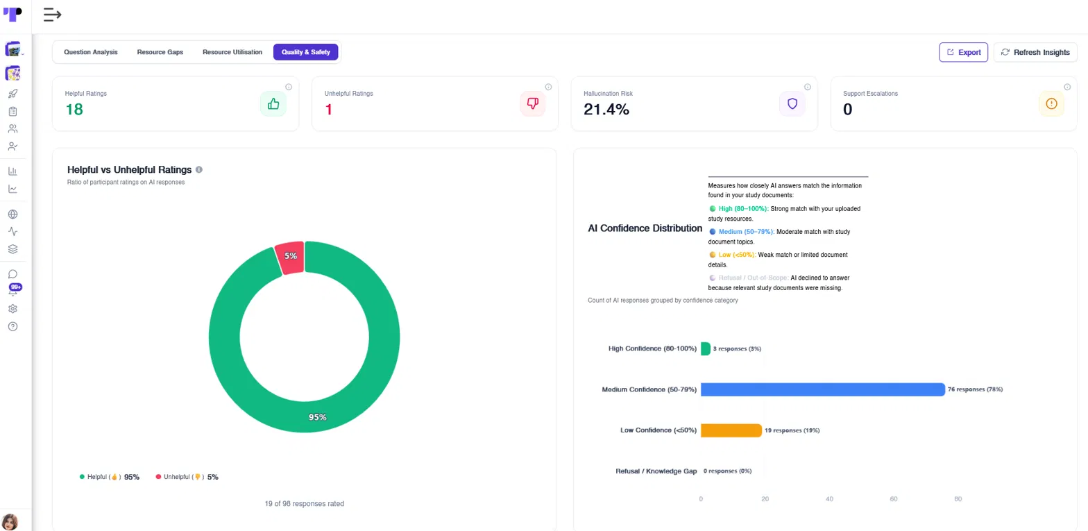1088x531 pixels.
Task: Click the orange Low Confidence bar
Action: point(731,430)
